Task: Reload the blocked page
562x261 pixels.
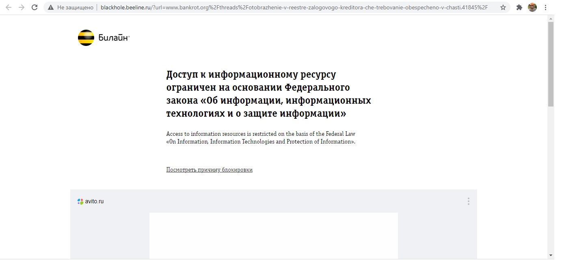Action: click(x=35, y=7)
